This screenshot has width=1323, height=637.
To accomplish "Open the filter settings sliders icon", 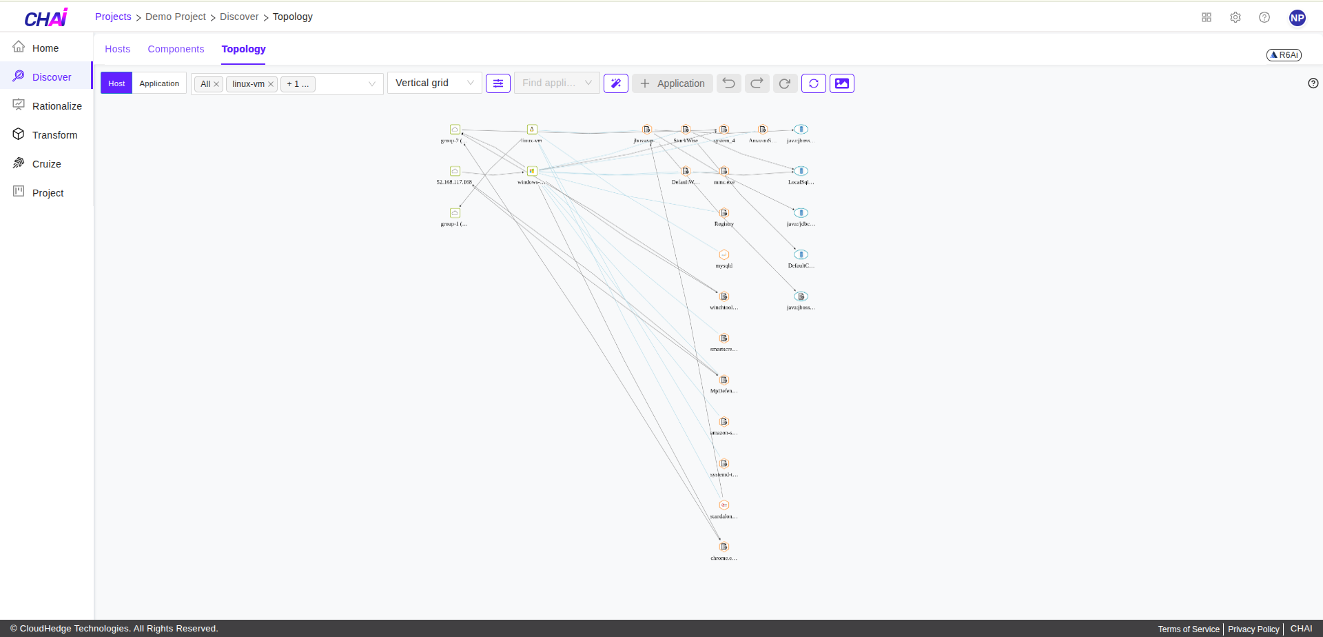I will tap(498, 83).
